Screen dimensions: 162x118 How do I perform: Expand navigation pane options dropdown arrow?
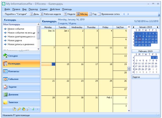(37, 109)
